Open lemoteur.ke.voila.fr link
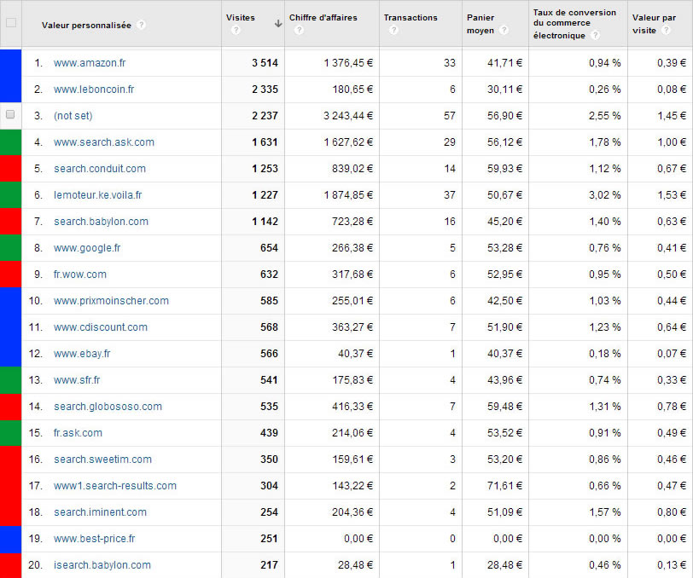 (97, 195)
